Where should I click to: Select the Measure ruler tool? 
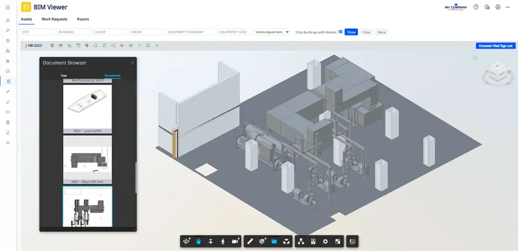pyautogui.click(x=250, y=241)
